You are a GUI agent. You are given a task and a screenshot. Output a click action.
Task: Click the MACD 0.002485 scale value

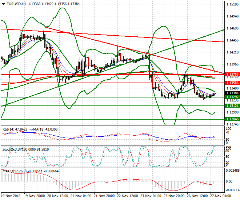click(233, 170)
